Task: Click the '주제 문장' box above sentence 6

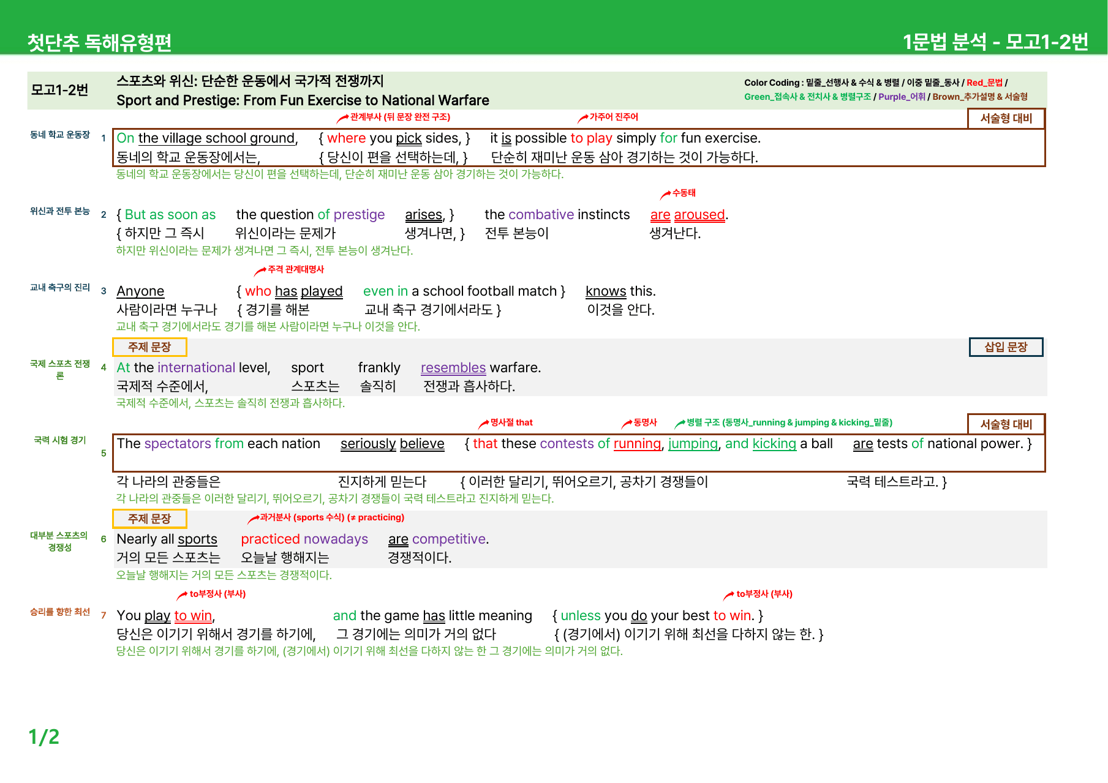Action: coord(149,519)
